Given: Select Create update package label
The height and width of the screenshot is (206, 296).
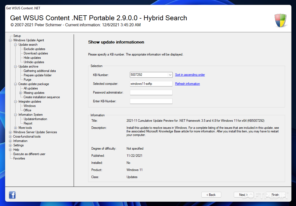Looking at the screenshot, I should click(x=34, y=84).
